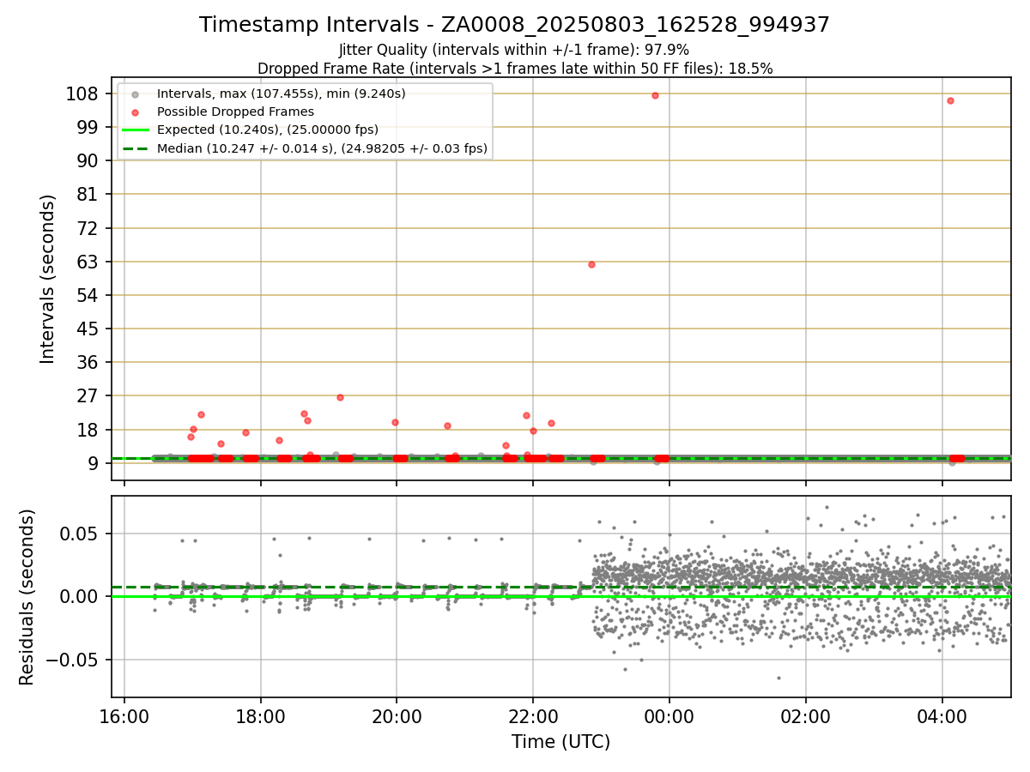Click the plot title Timestamp Intervals ZA0008
Image resolution: width=1030 pixels, height=772 pixels.
pyautogui.click(x=514, y=25)
